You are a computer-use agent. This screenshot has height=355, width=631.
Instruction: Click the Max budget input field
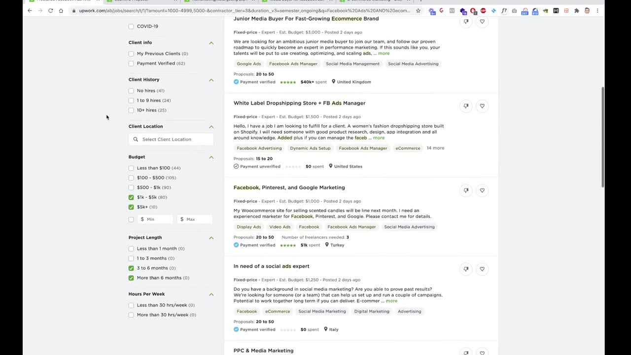tap(195, 219)
